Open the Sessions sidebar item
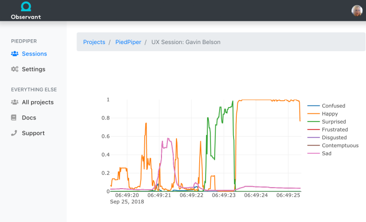Viewport: 366px width, 222px height. click(x=29, y=54)
